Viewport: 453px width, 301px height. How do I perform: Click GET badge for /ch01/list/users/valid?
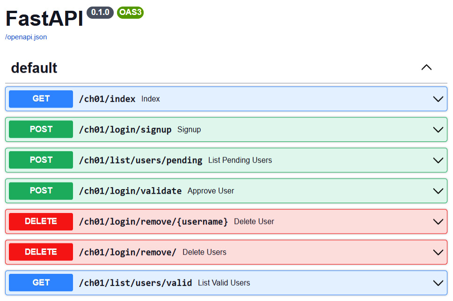[41, 283]
